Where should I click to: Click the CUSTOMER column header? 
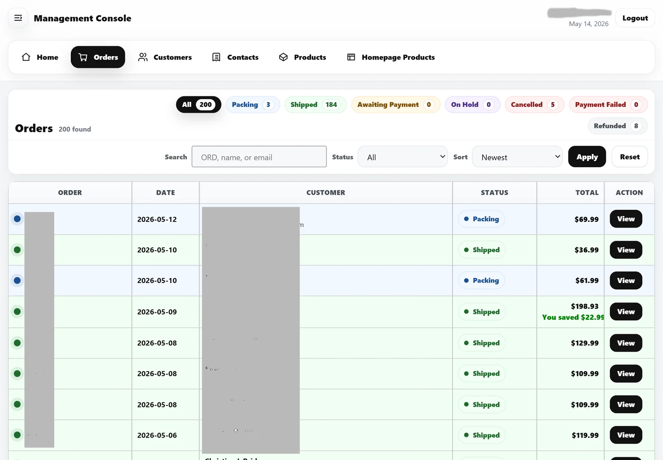(326, 193)
